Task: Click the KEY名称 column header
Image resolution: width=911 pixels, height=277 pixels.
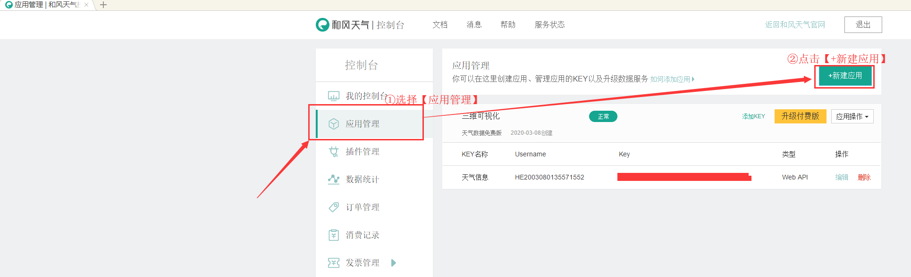Action: point(474,154)
